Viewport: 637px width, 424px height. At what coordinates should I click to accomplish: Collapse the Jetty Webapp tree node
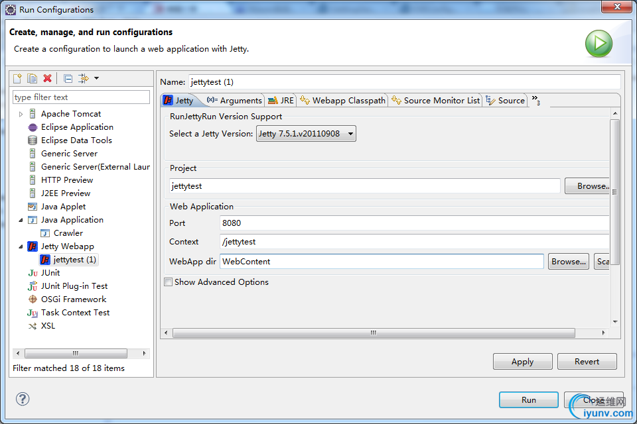coord(21,246)
